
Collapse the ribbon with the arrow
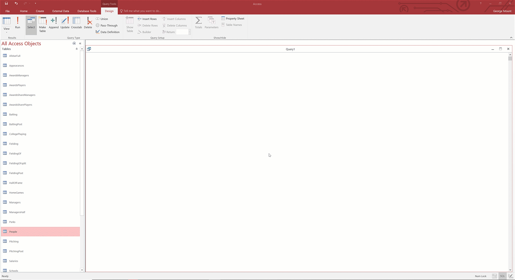(511, 38)
